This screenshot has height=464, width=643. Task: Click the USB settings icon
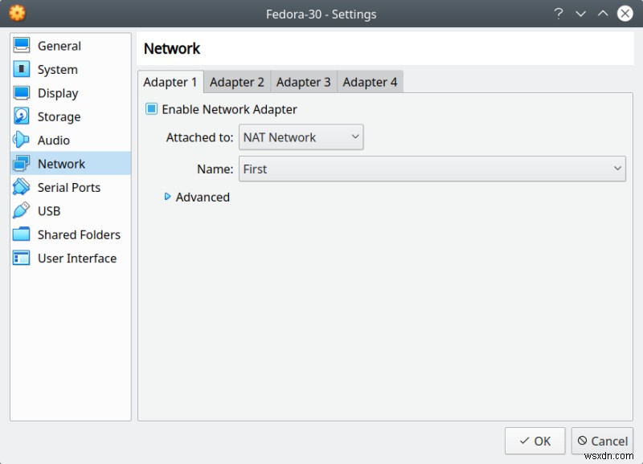tap(23, 210)
